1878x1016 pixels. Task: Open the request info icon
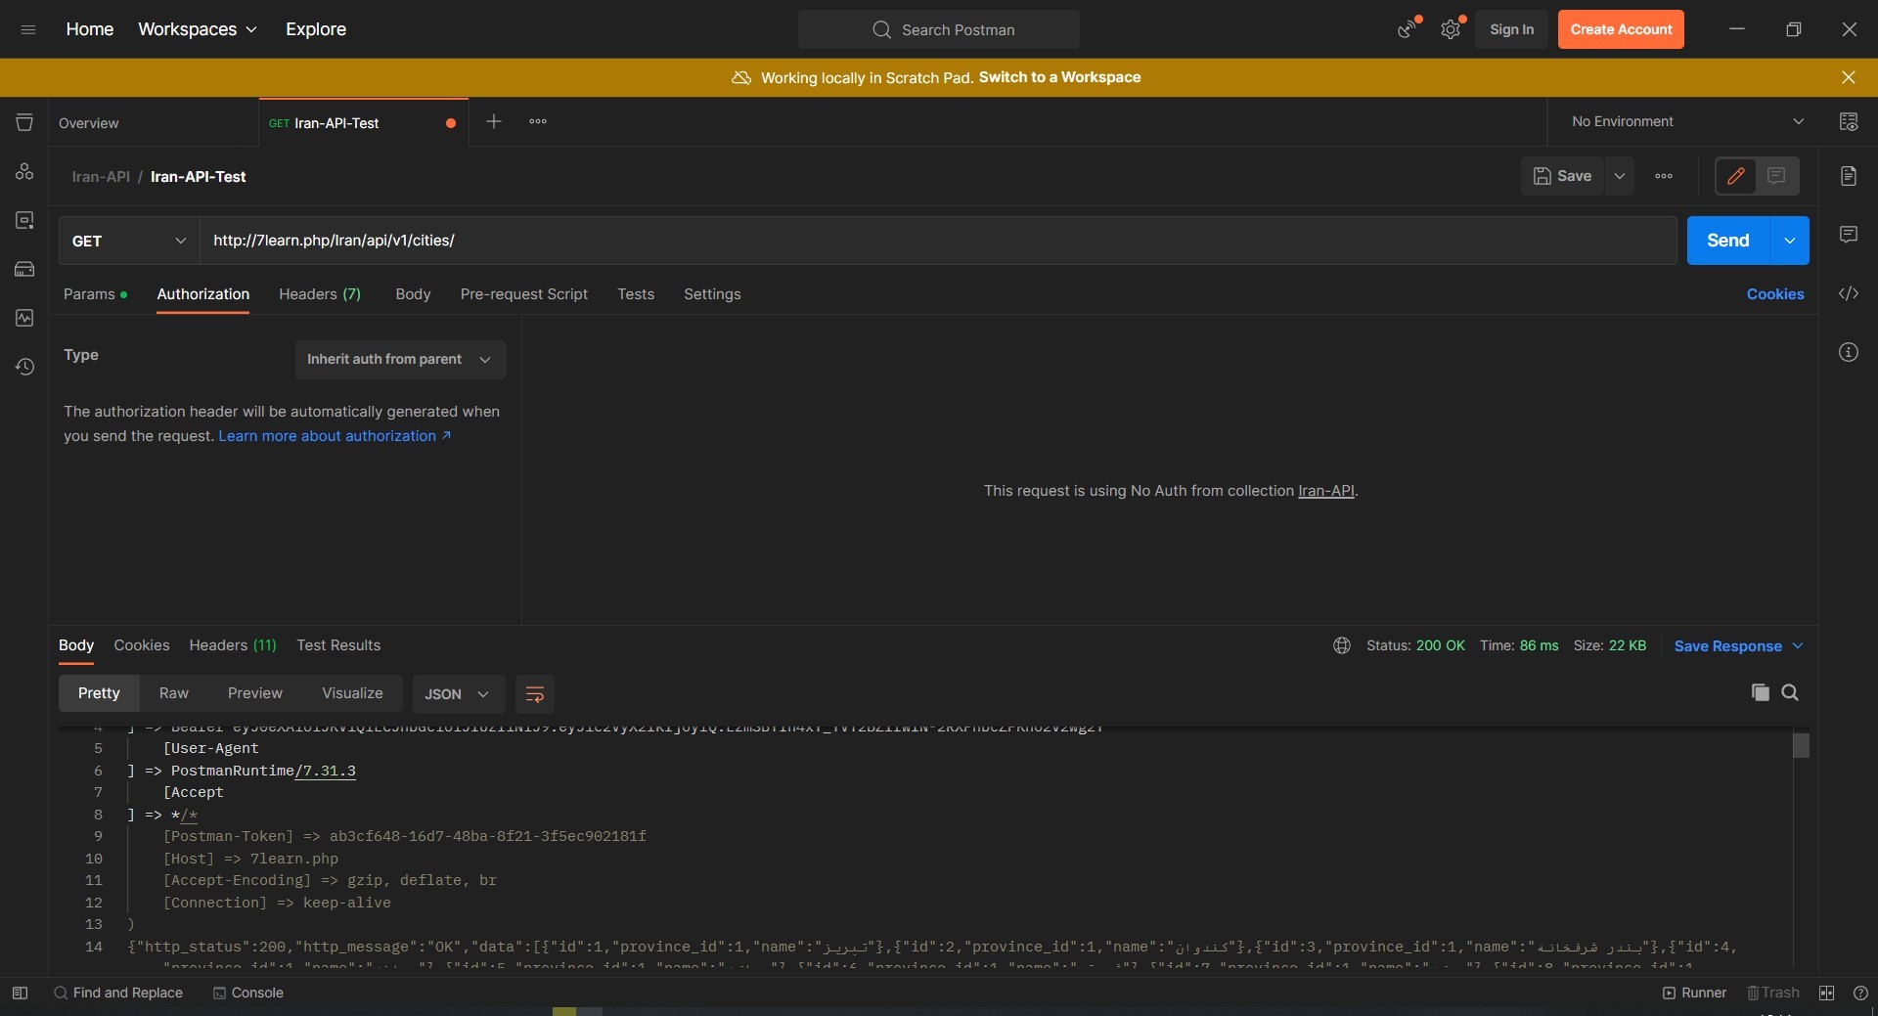click(1849, 352)
